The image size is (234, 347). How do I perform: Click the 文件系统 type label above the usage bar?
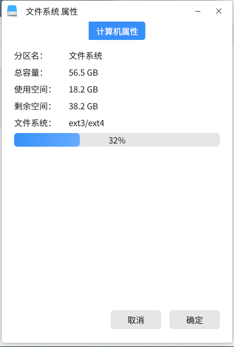point(33,123)
